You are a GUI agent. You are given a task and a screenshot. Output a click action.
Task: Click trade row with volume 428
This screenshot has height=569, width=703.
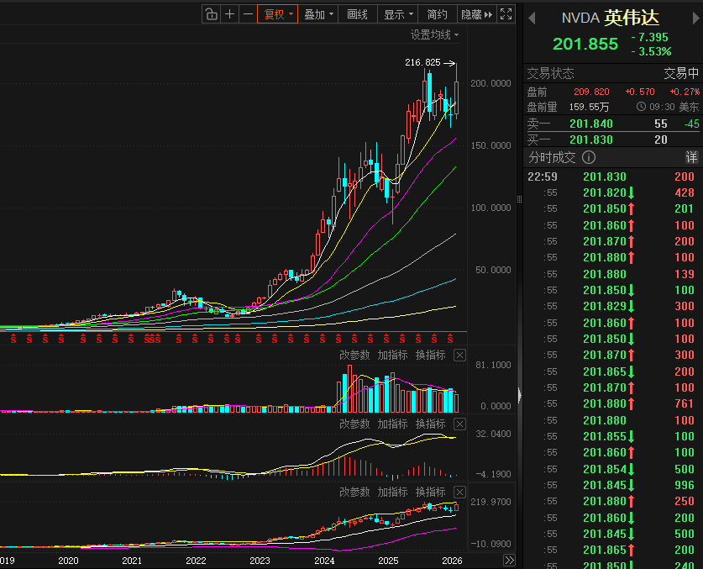pyautogui.click(x=613, y=192)
